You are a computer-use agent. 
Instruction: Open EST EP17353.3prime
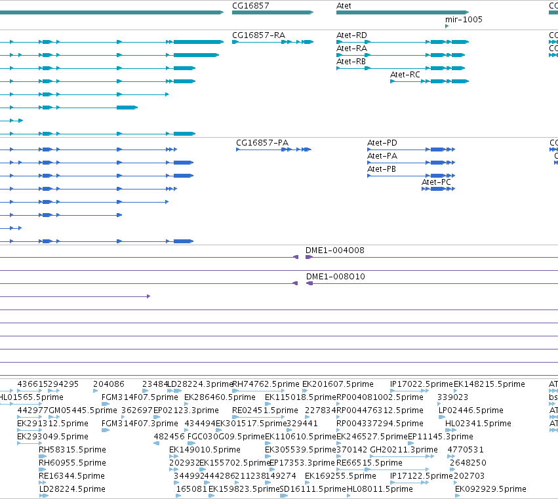(302, 463)
